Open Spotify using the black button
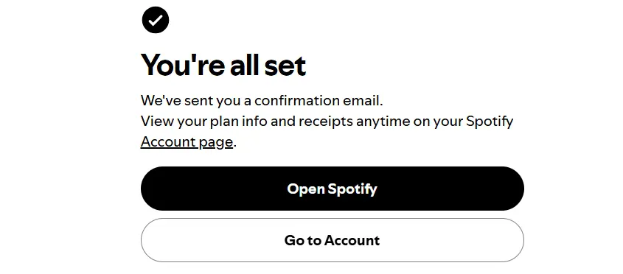Image resolution: width=623 pixels, height=274 pixels. click(333, 189)
